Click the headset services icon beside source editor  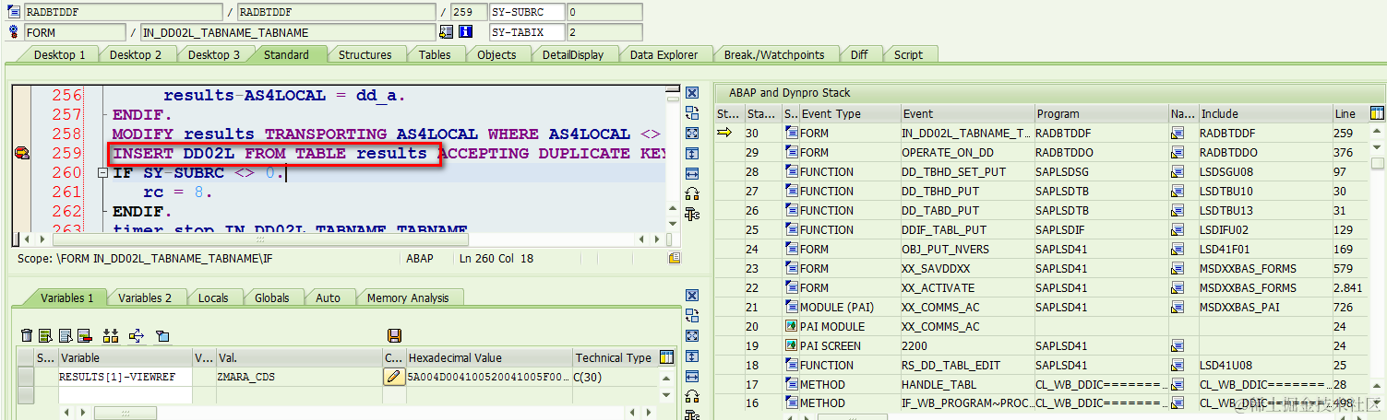[x=692, y=193]
